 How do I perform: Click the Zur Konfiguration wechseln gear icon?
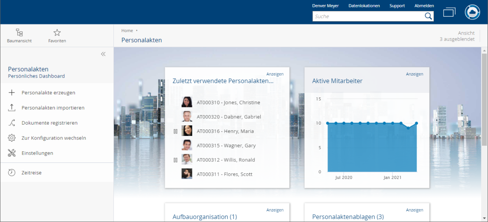click(12, 138)
